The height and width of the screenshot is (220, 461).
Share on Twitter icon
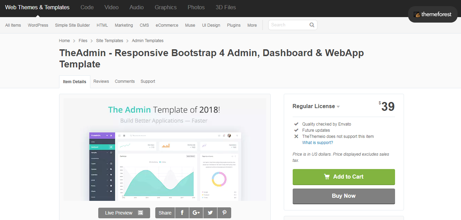click(x=210, y=213)
